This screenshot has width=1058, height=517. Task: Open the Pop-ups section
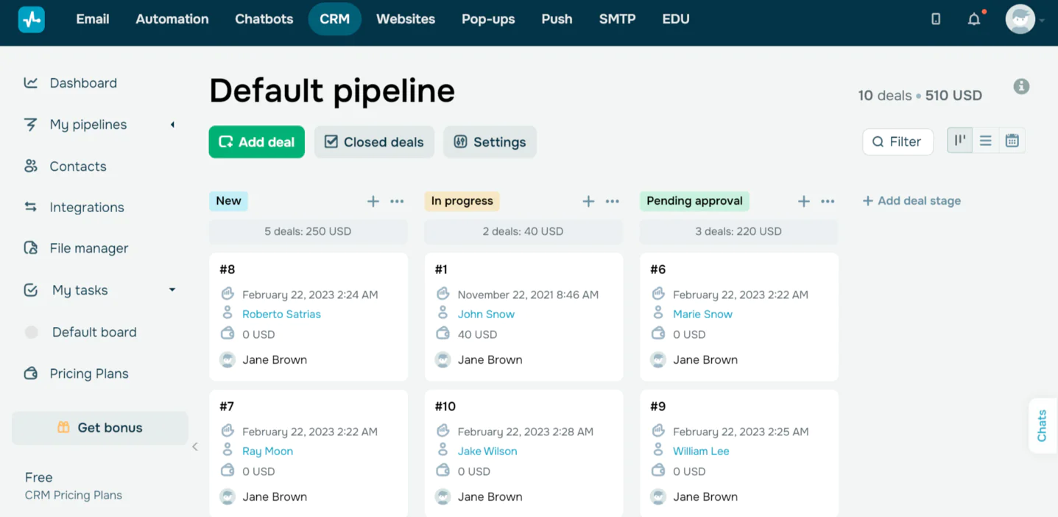point(488,19)
